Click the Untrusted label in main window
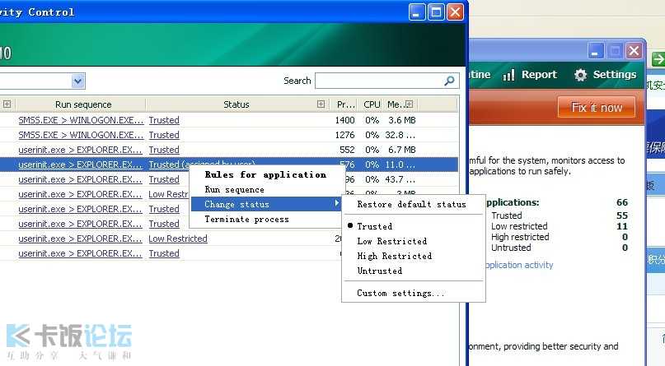665x366 pixels. point(511,248)
